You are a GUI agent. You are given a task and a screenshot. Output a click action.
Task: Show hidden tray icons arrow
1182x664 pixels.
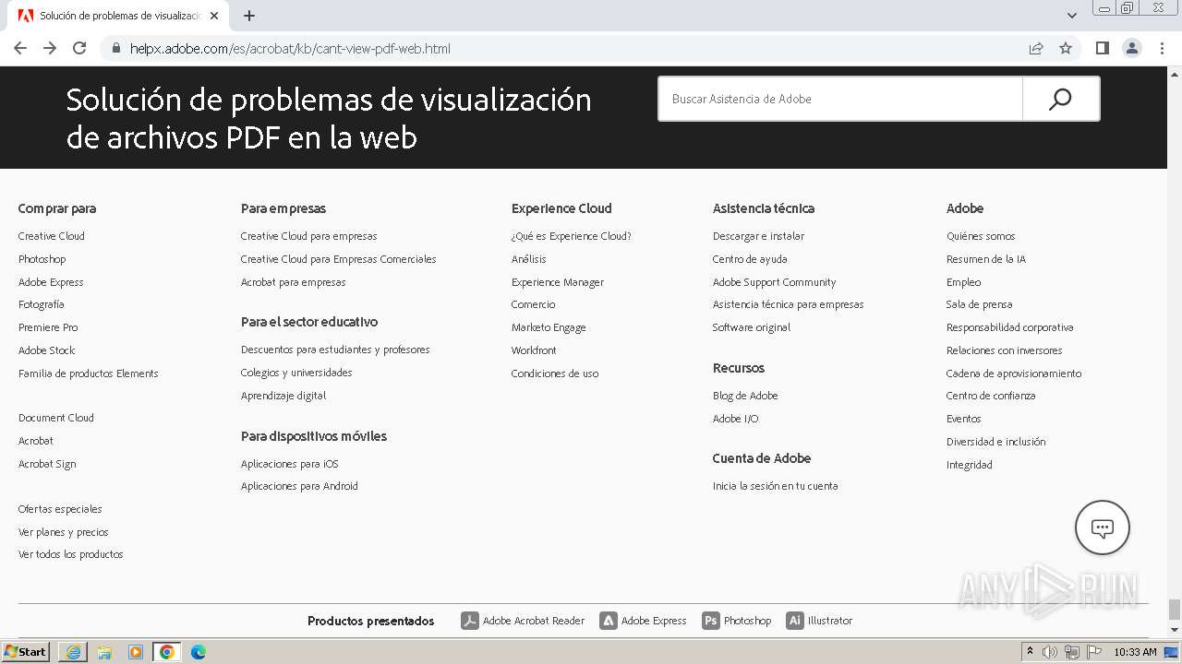pos(1030,652)
